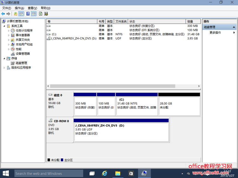Viewport: 238px width, 178px height.
Task: Sort by Status (状态) column header
Action: click(x=157, y=21)
